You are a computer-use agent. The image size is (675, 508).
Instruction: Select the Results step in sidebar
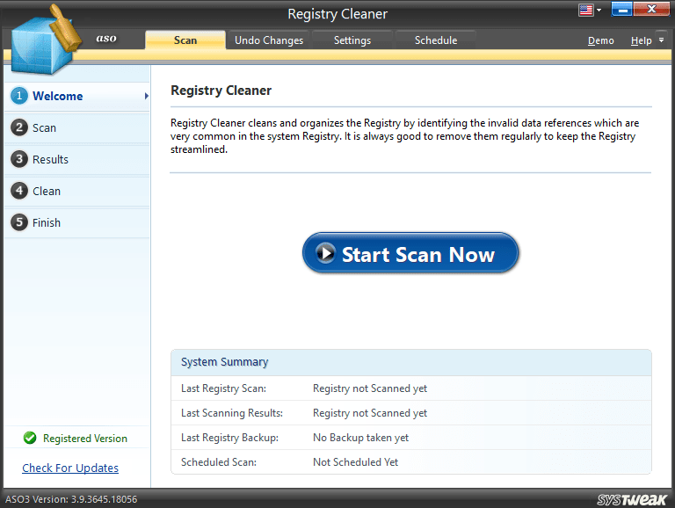coord(77,159)
